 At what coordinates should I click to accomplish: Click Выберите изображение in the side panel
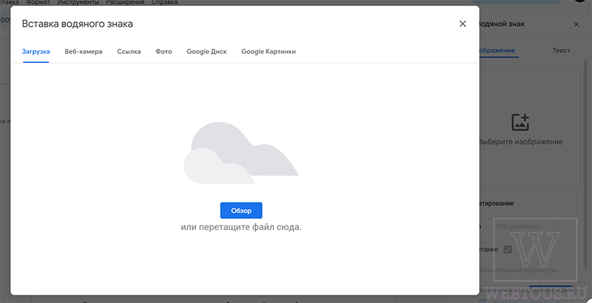pyautogui.click(x=521, y=142)
